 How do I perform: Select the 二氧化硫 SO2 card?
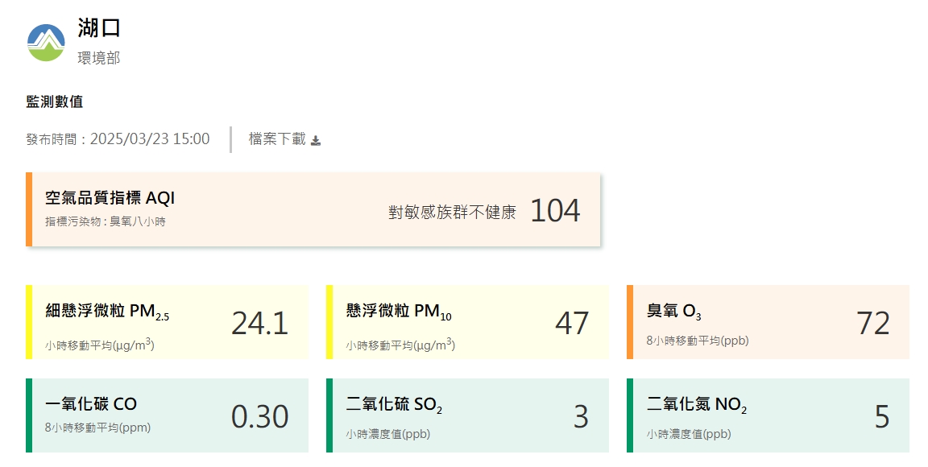(467, 415)
